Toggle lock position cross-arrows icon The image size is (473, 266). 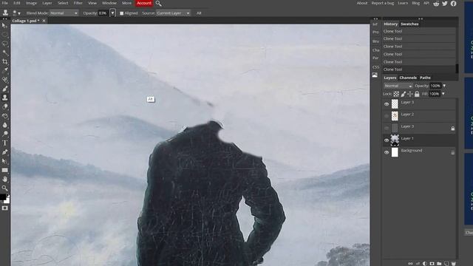pyautogui.click(x=410, y=94)
